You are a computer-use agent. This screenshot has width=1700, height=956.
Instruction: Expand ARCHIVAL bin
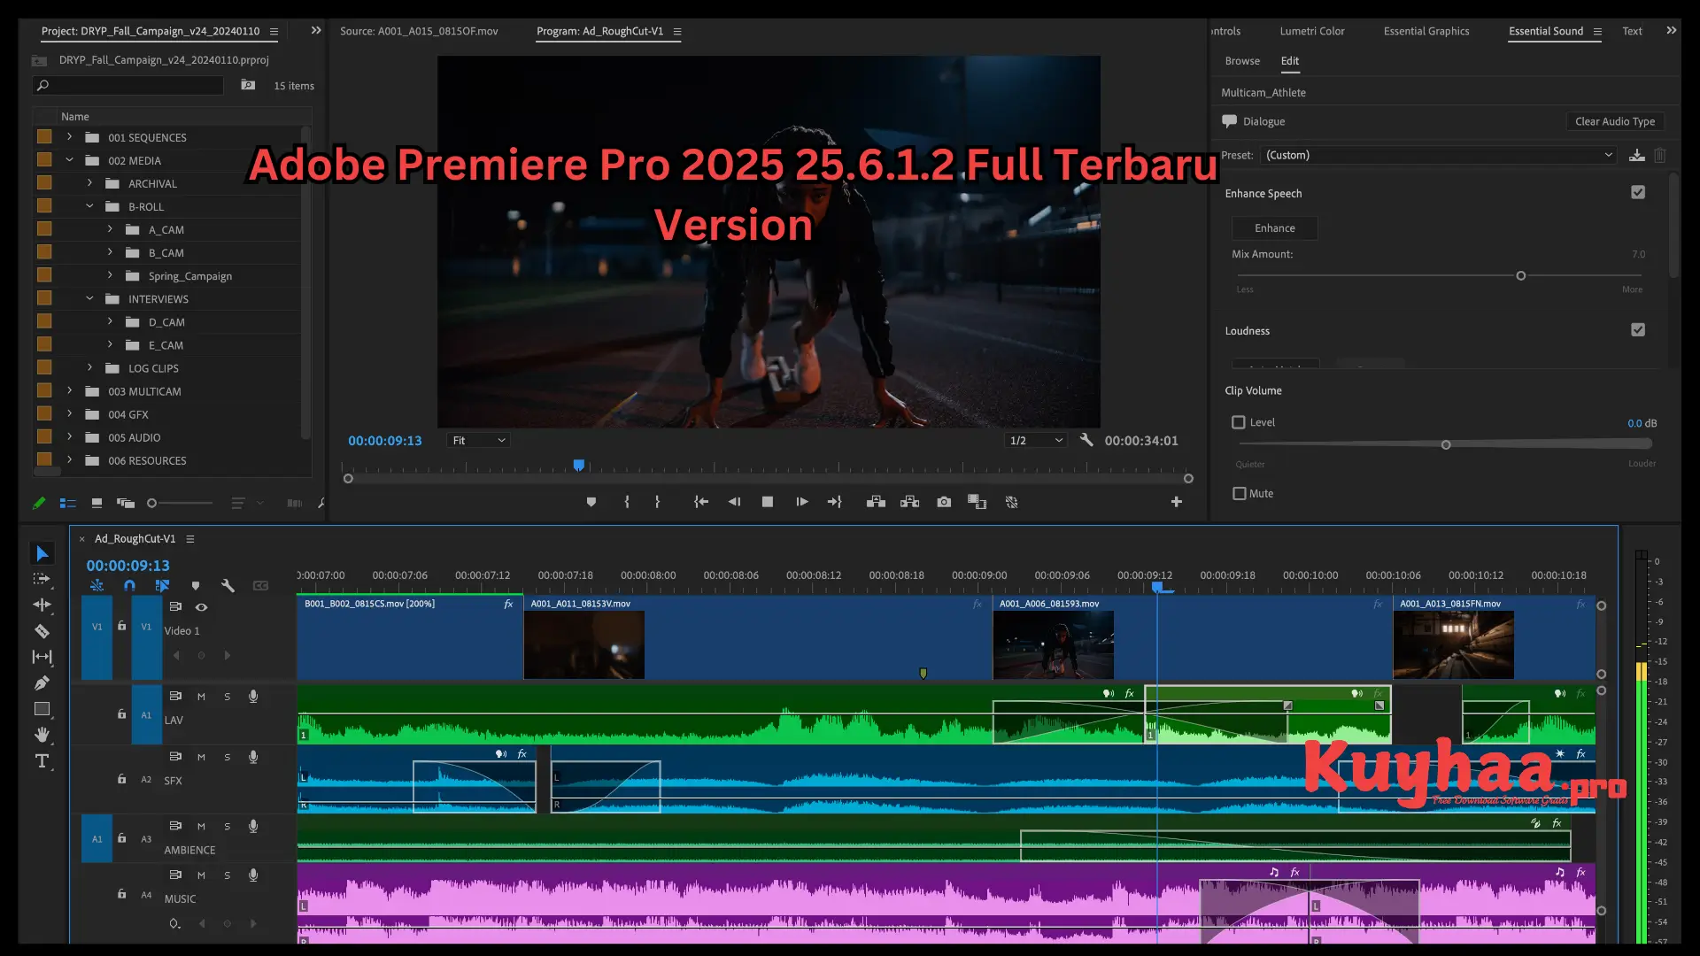click(89, 183)
